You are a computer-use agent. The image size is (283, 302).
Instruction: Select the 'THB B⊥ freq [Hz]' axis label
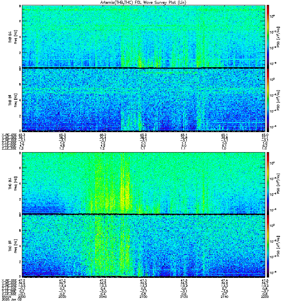(13, 37)
